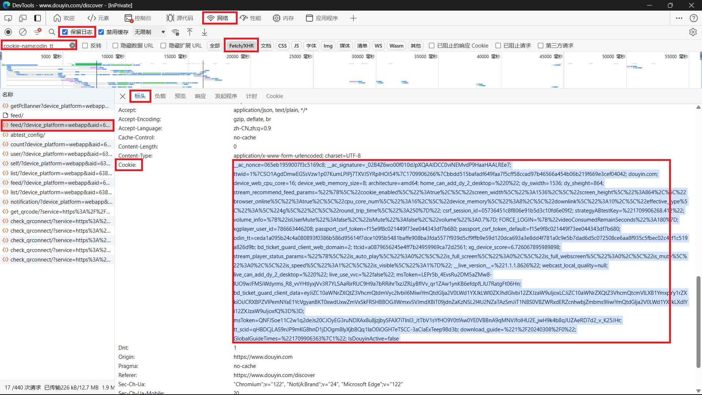Open more tools plus button
This screenshot has height=395, width=702.
353,18
